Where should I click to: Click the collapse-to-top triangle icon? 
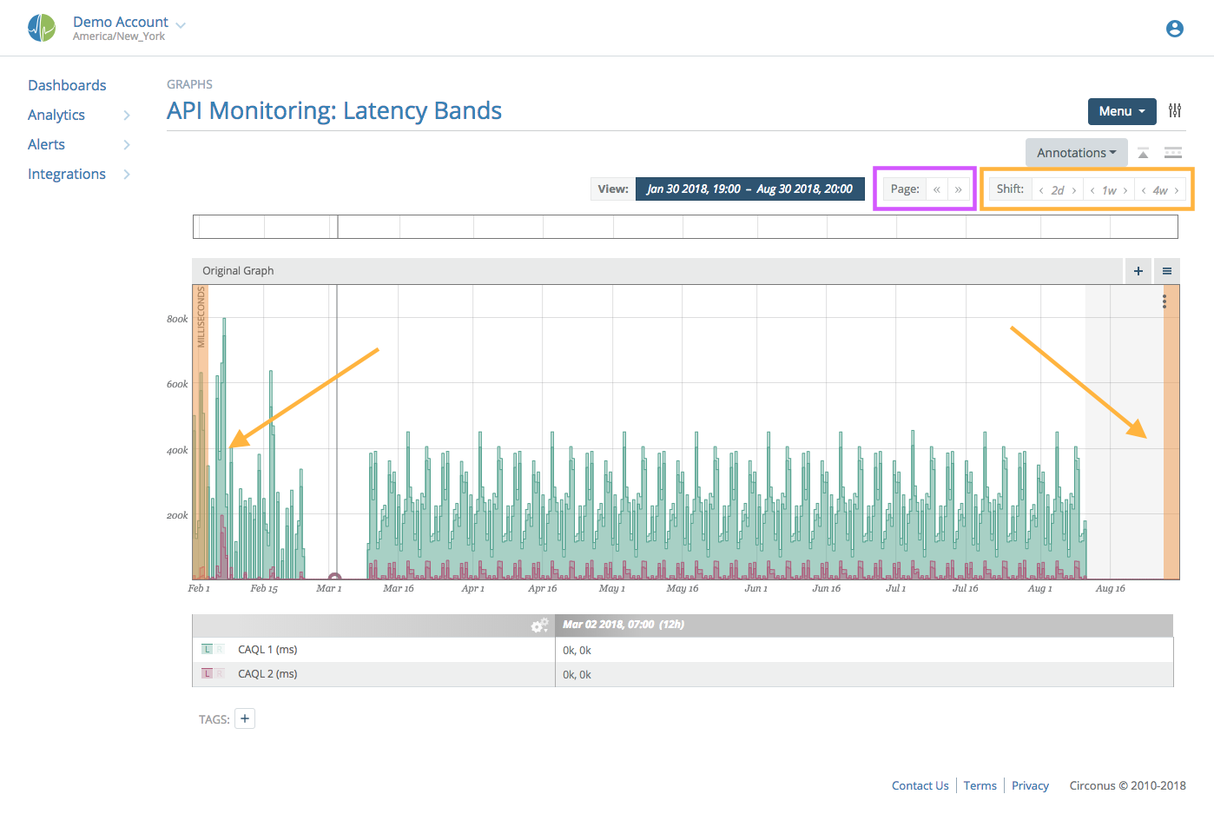(x=1143, y=153)
